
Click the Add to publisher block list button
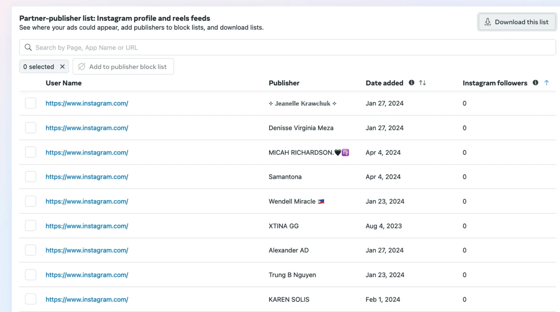tap(123, 66)
